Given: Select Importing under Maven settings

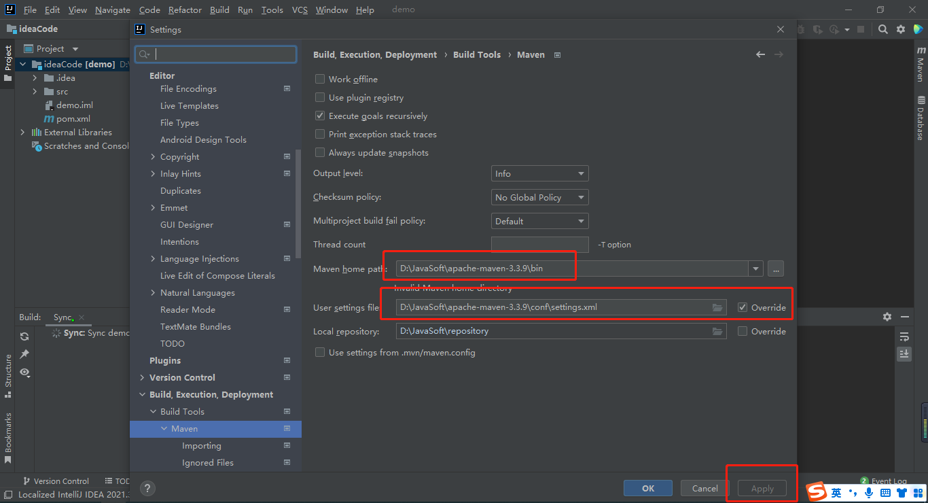Looking at the screenshot, I should (202, 445).
